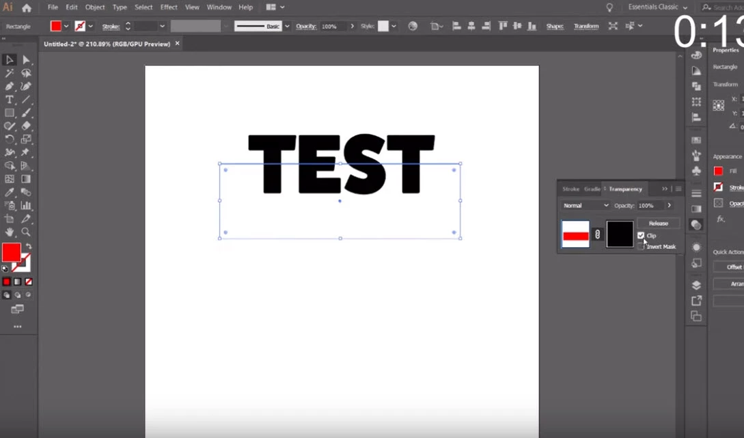Open the File menu
This screenshot has height=438, width=744.
click(53, 7)
